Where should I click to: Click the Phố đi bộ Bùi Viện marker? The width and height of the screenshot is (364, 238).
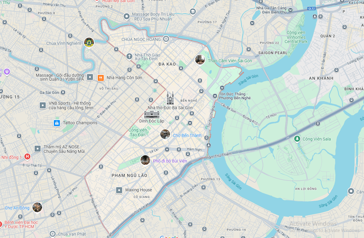[x=145, y=160]
